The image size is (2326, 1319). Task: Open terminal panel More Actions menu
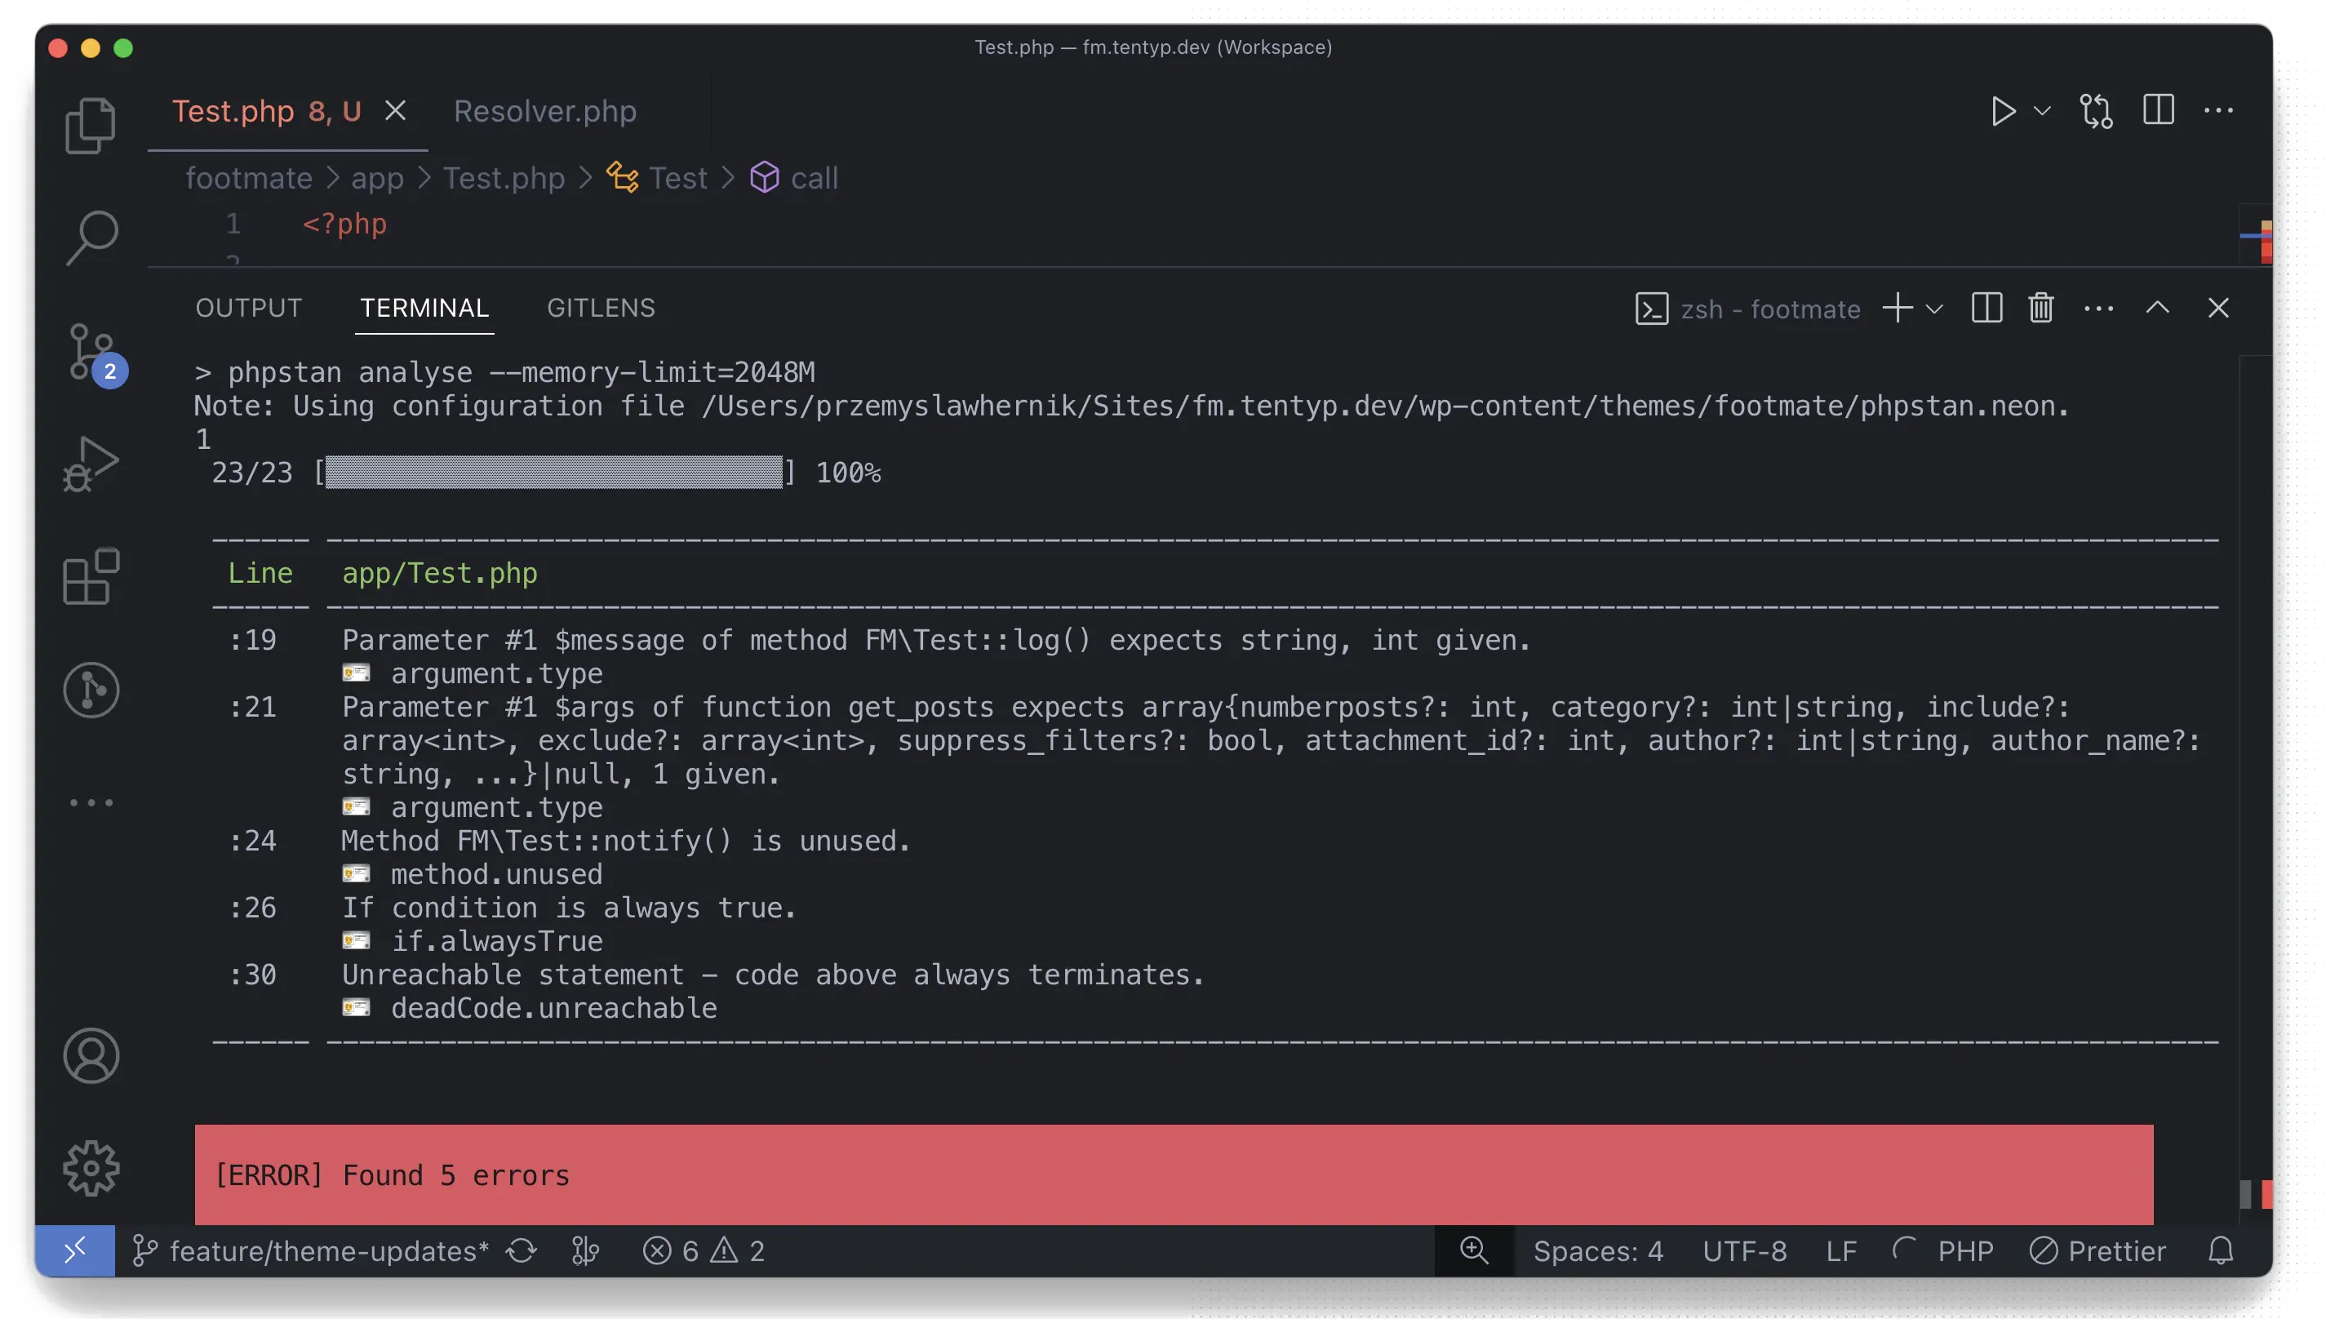pos(2098,308)
